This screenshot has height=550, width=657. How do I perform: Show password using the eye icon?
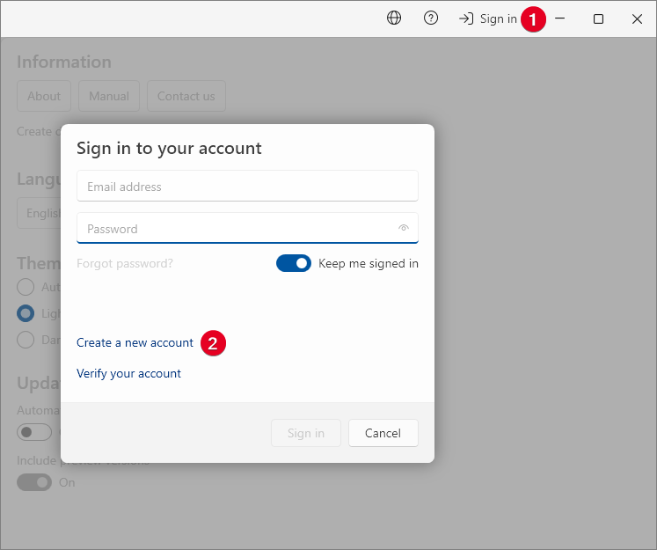click(x=404, y=228)
